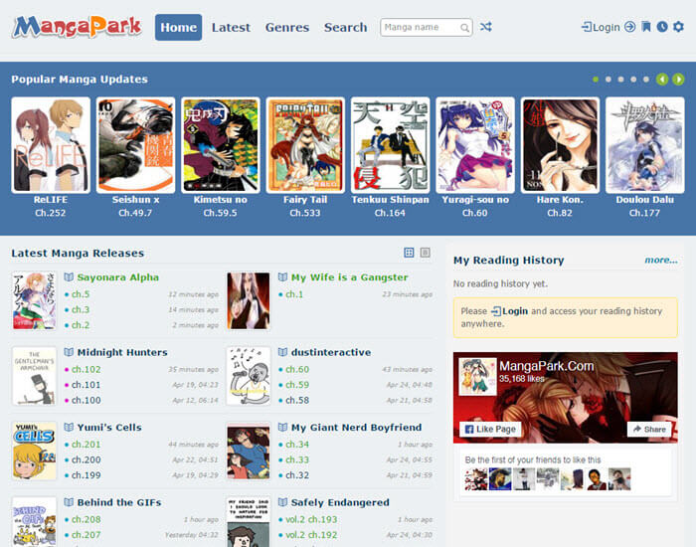Open the Latest tab
696x547 pixels.
coord(231,27)
